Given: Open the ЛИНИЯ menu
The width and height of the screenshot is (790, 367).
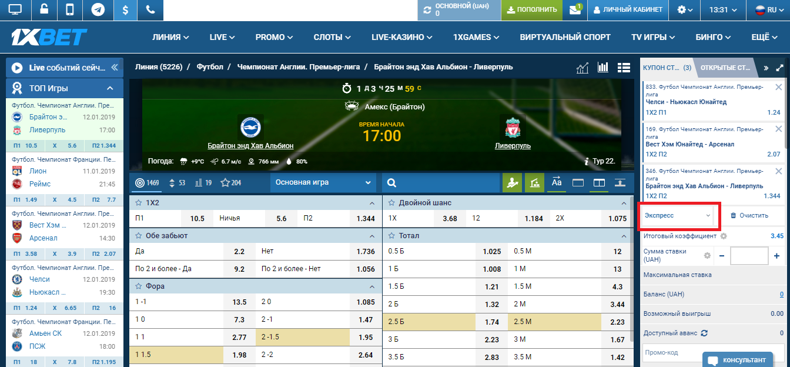Looking at the screenshot, I should (170, 37).
